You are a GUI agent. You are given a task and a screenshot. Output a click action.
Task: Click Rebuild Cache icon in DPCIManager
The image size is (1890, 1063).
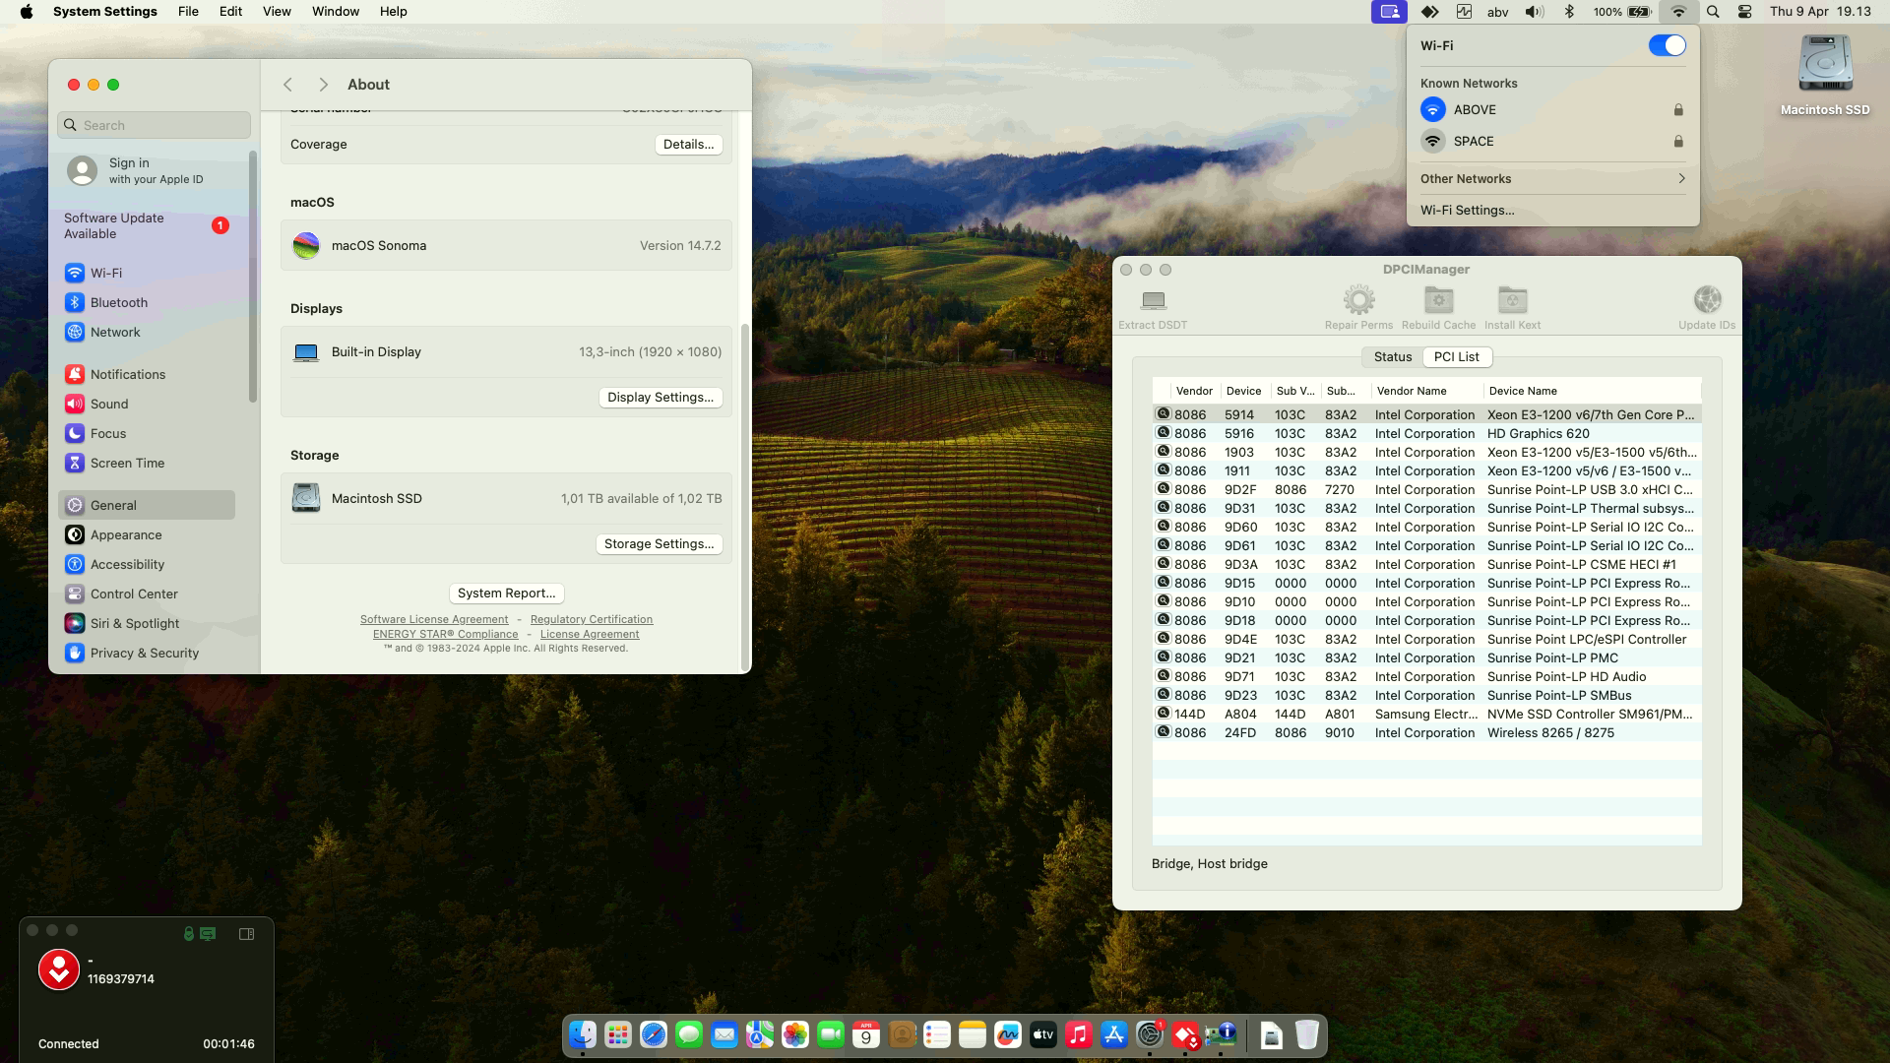pos(1438,299)
